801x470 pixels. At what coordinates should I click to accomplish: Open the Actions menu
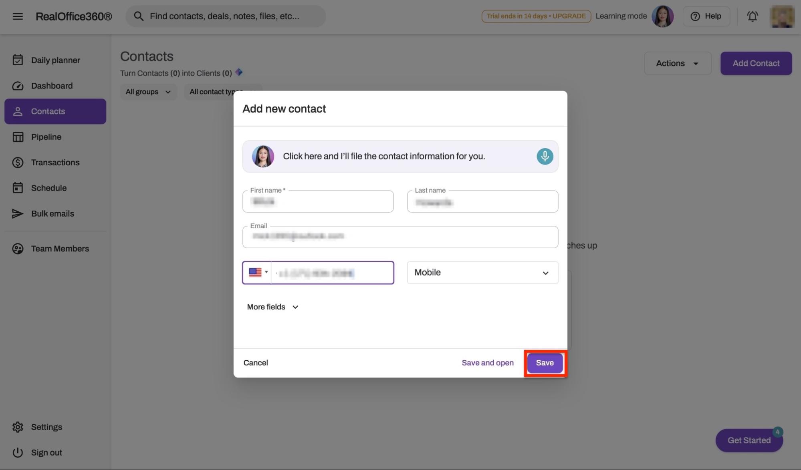click(677, 63)
